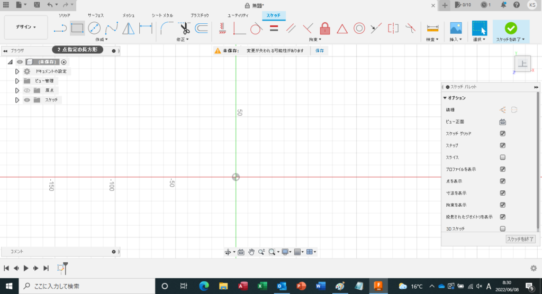This screenshot has width=542, height=294.
Task: Select the Trim scissors tool
Action: click(x=185, y=29)
